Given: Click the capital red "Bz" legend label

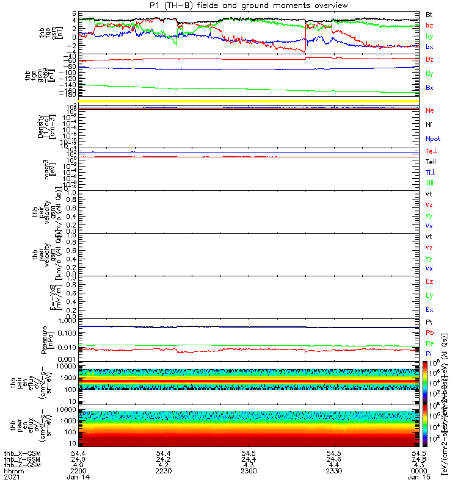Looking at the screenshot, I should click(x=429, y=59).
